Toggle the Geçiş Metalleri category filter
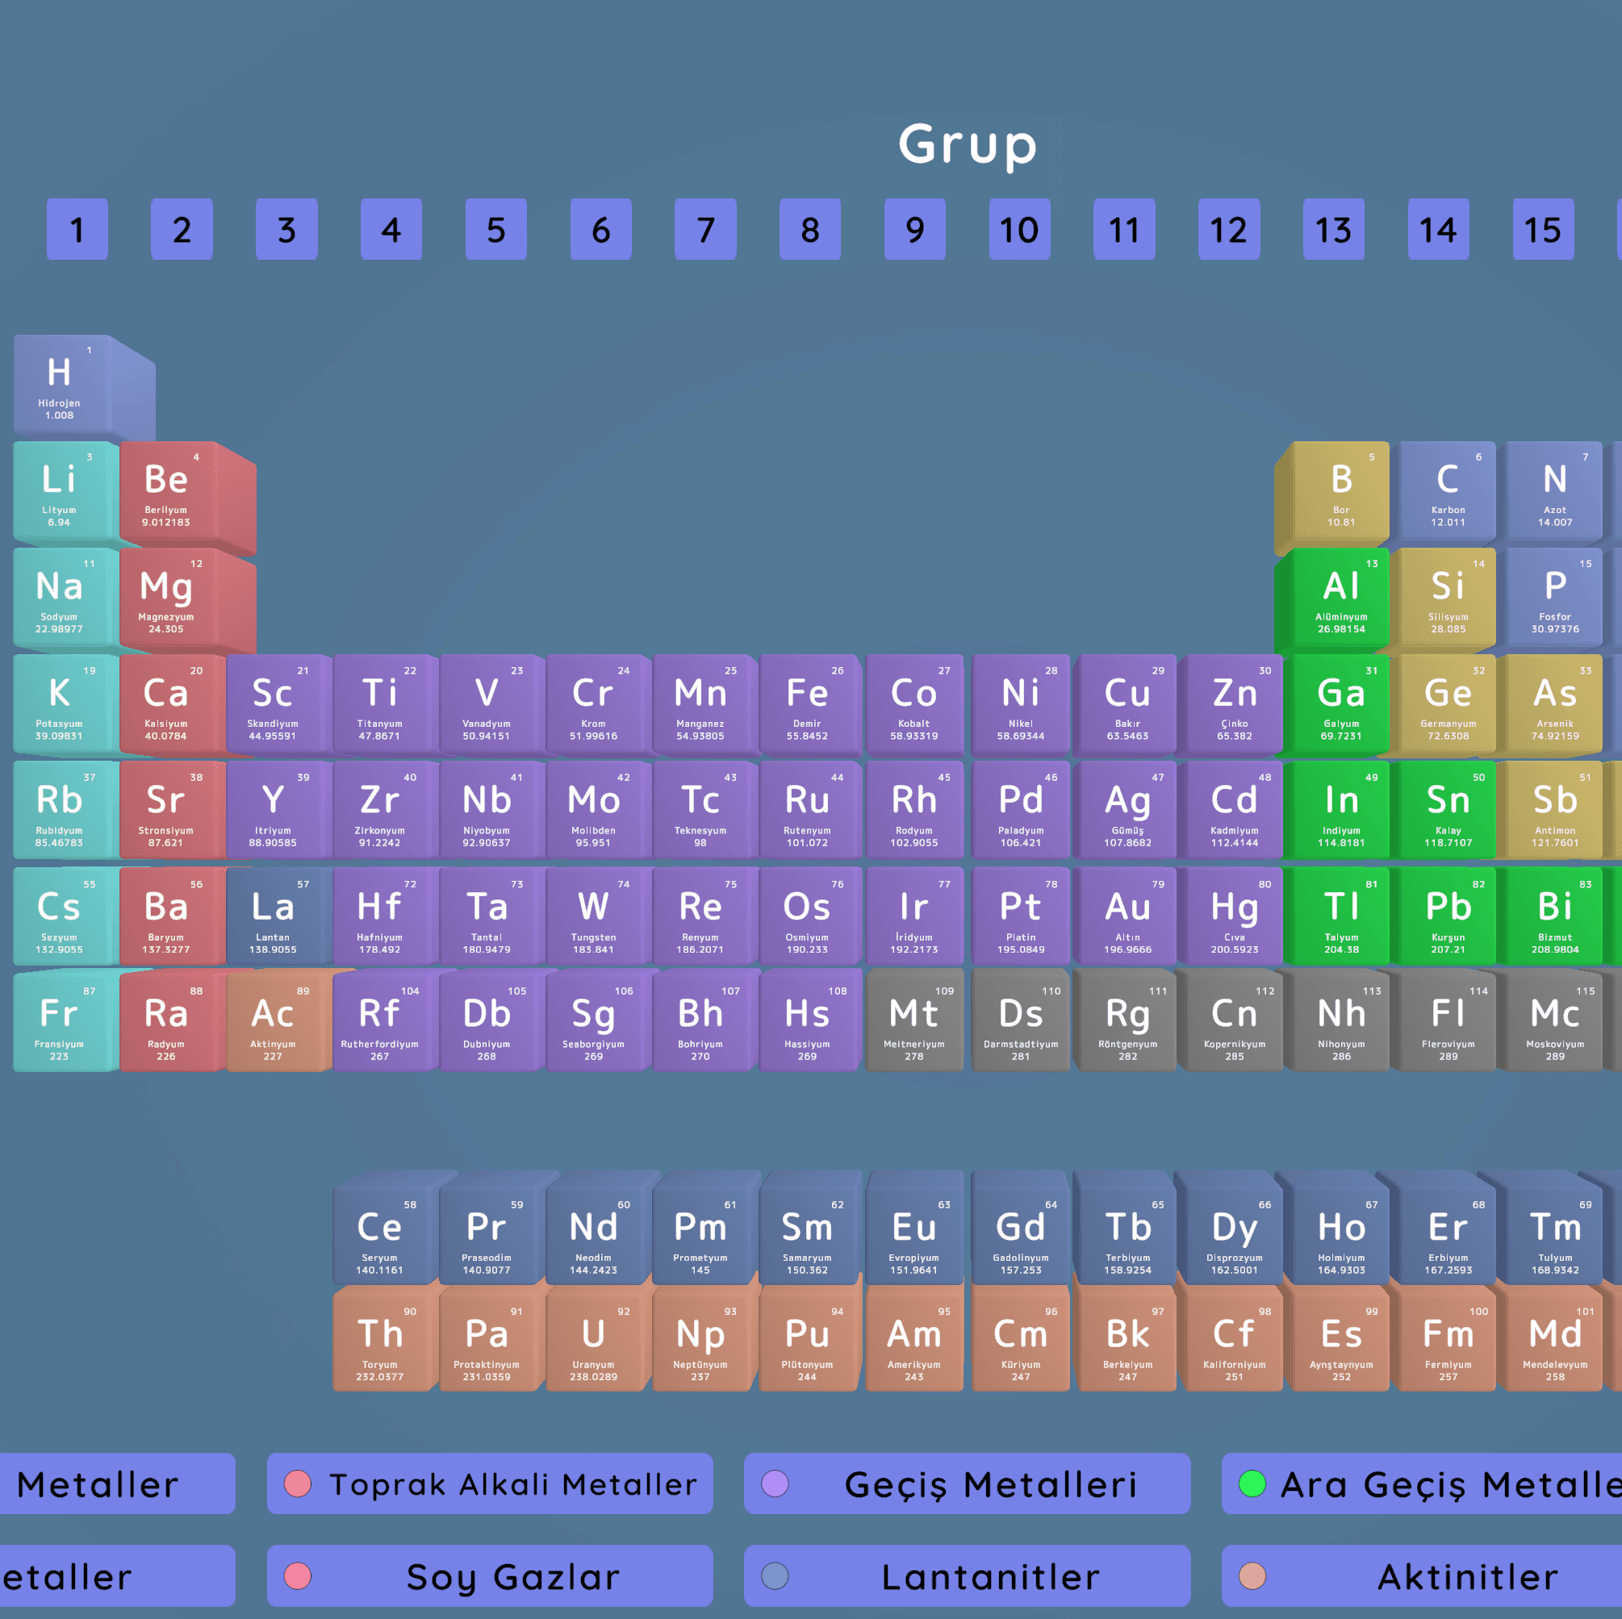The image size is (1622, 1619). [966, 1483]
